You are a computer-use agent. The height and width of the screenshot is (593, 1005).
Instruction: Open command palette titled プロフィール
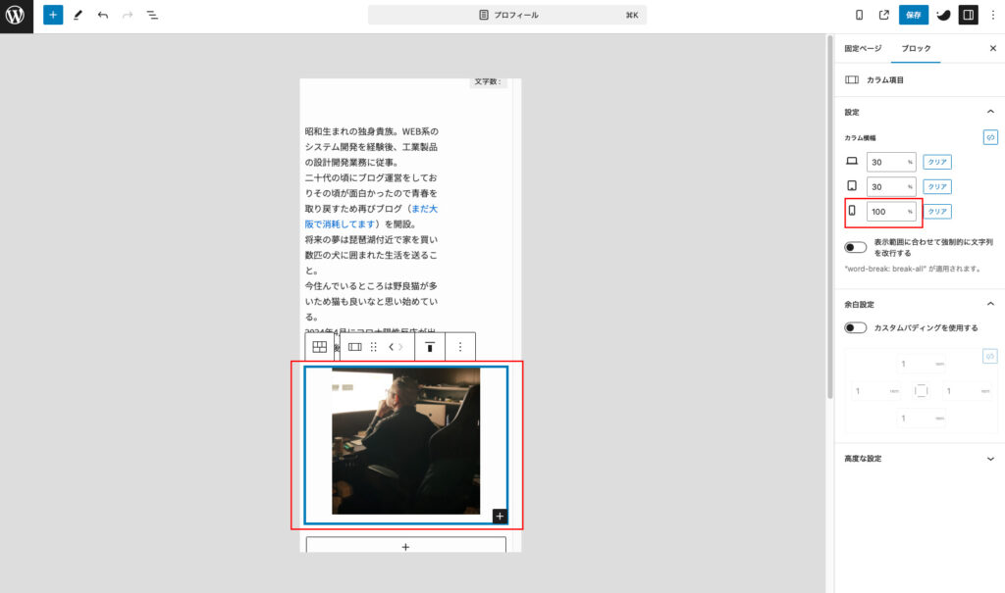507,15
